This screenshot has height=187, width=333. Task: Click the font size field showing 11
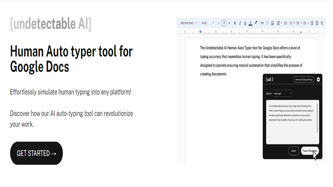click(224, 23)
